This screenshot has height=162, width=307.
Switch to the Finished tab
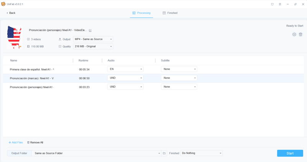(170, 13)
